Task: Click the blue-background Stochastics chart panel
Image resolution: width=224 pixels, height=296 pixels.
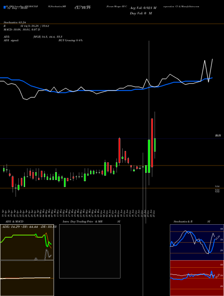Action: [x=197, y=242]
